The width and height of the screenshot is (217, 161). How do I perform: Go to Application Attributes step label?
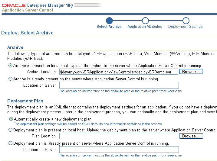[x=145, y=27]
